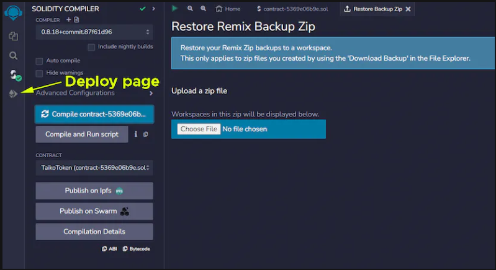Image resolution: width=496 pixels, height=270 pixels.
Task: Click the zoom in magnifier icon
Action: pyautogui.click(x=204, y=9)
